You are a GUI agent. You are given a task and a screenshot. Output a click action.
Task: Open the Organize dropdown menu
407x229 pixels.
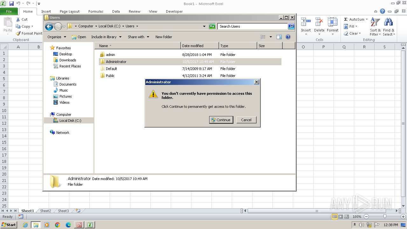coord(57,37)
